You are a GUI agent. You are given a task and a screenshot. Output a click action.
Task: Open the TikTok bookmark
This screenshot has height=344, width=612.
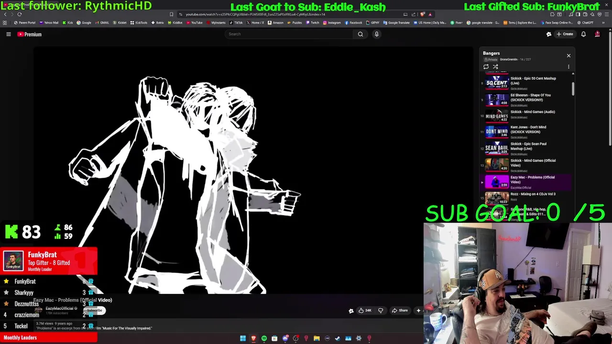coord(236,22)
